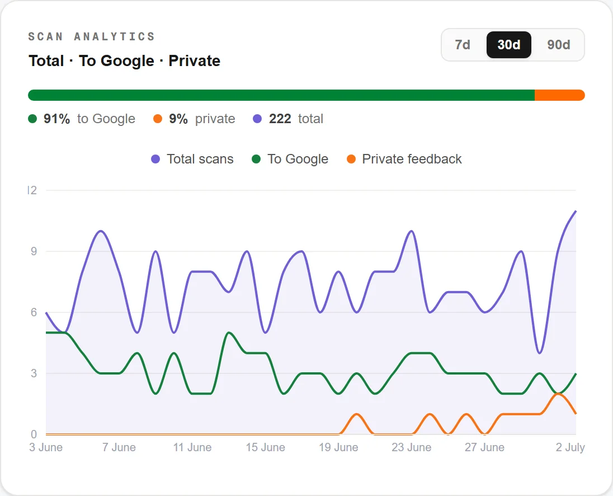
Task: Click the 91% to Google stat
Action: coord(82,119)
